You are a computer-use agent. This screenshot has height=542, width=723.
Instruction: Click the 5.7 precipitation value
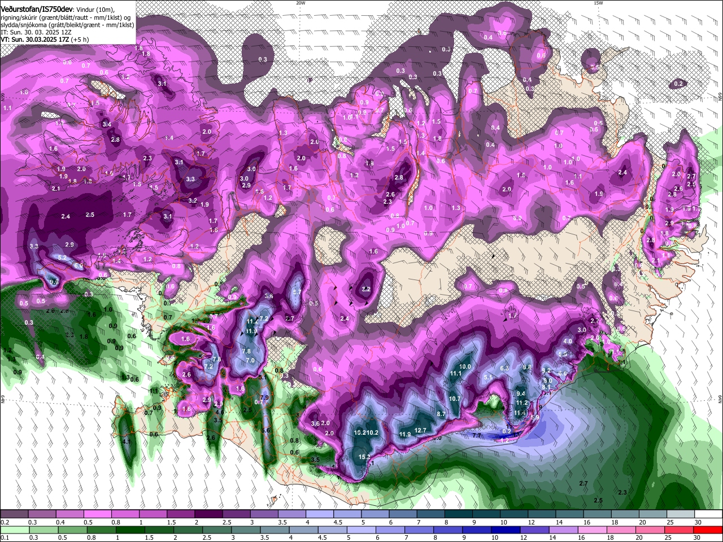(297, 292)
